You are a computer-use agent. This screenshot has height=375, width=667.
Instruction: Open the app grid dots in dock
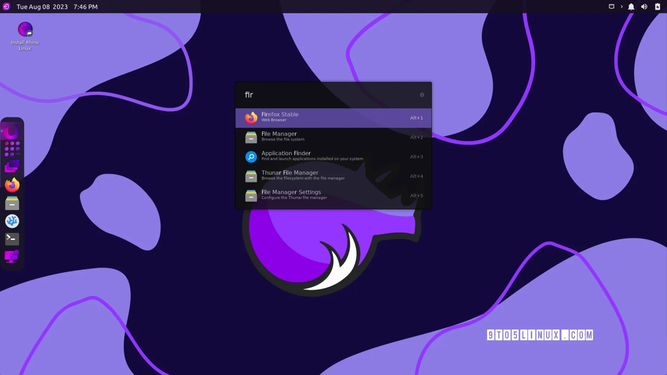(12, 149)
